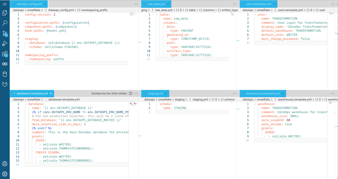Open the Accounts menu
Viewport: 338px width, 179px height.
pyautogui.click(x=5, y=164)
